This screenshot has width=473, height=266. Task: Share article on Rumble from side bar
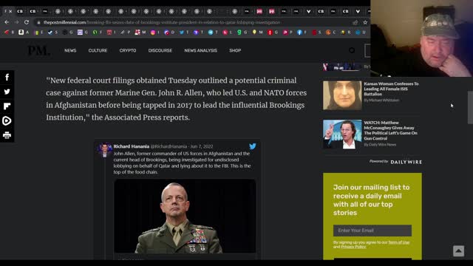click(x=7, y=120)
